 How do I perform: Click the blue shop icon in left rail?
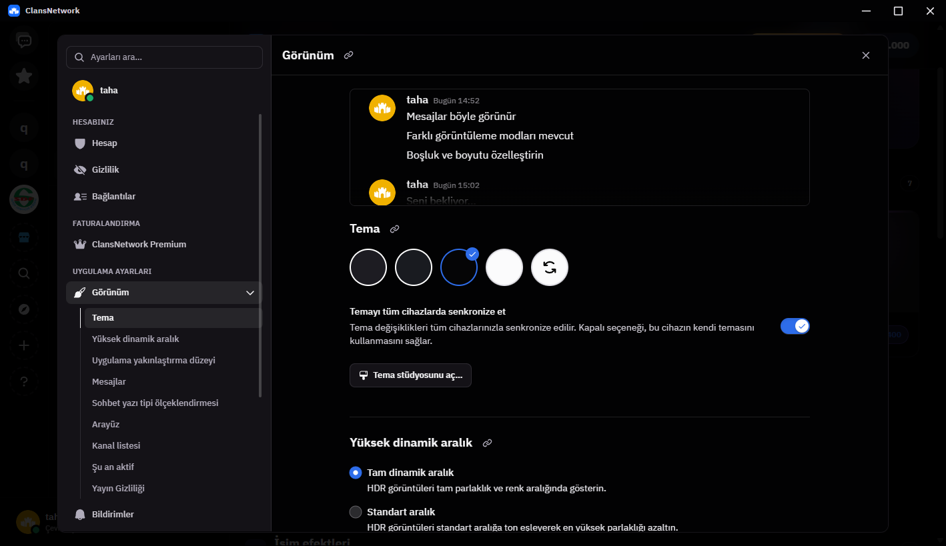[24, 237]
